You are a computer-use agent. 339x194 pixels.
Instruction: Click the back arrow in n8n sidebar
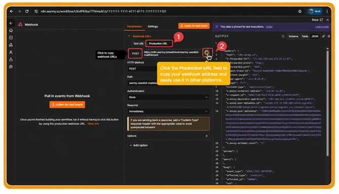11,23
